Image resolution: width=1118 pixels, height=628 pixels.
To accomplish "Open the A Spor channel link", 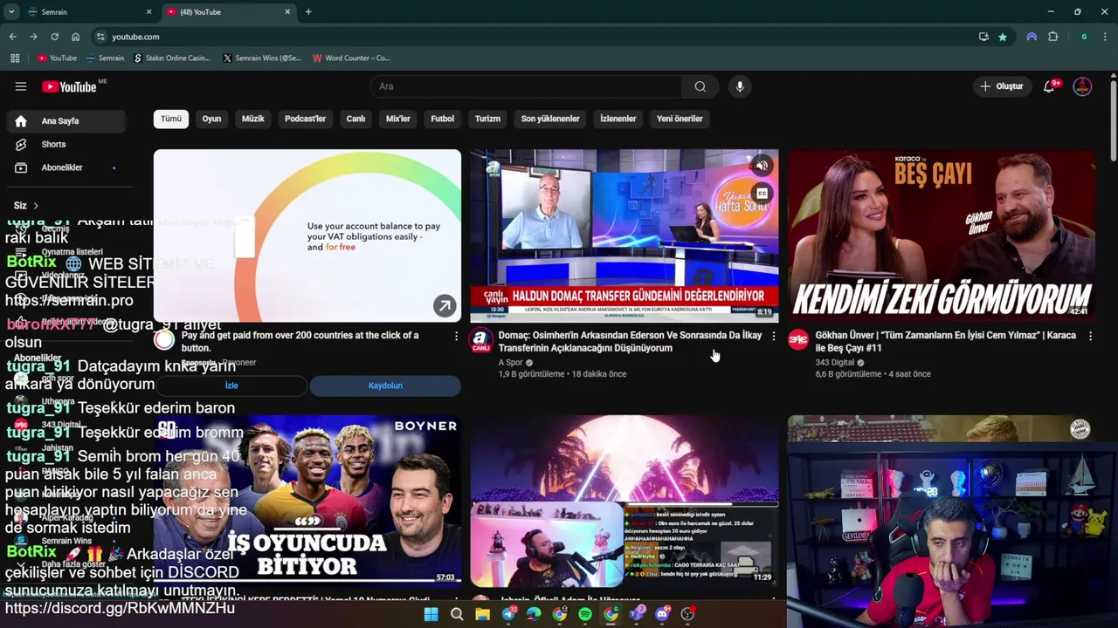I will click(511, 362).
